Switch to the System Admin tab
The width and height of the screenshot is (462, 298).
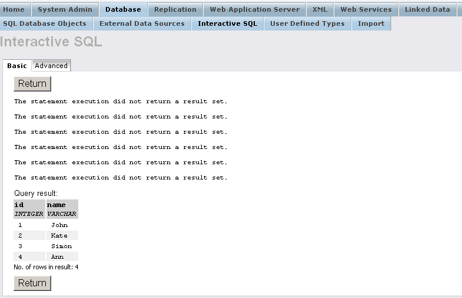65,9
